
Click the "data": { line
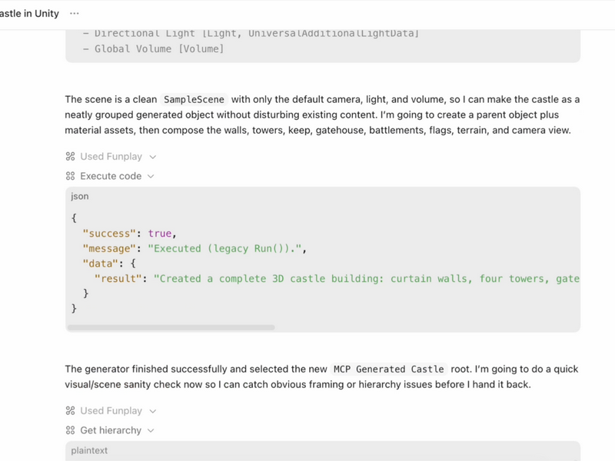[109, 264]
